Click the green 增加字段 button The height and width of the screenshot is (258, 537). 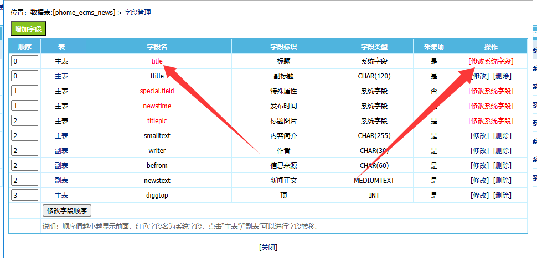click(28, 29)
